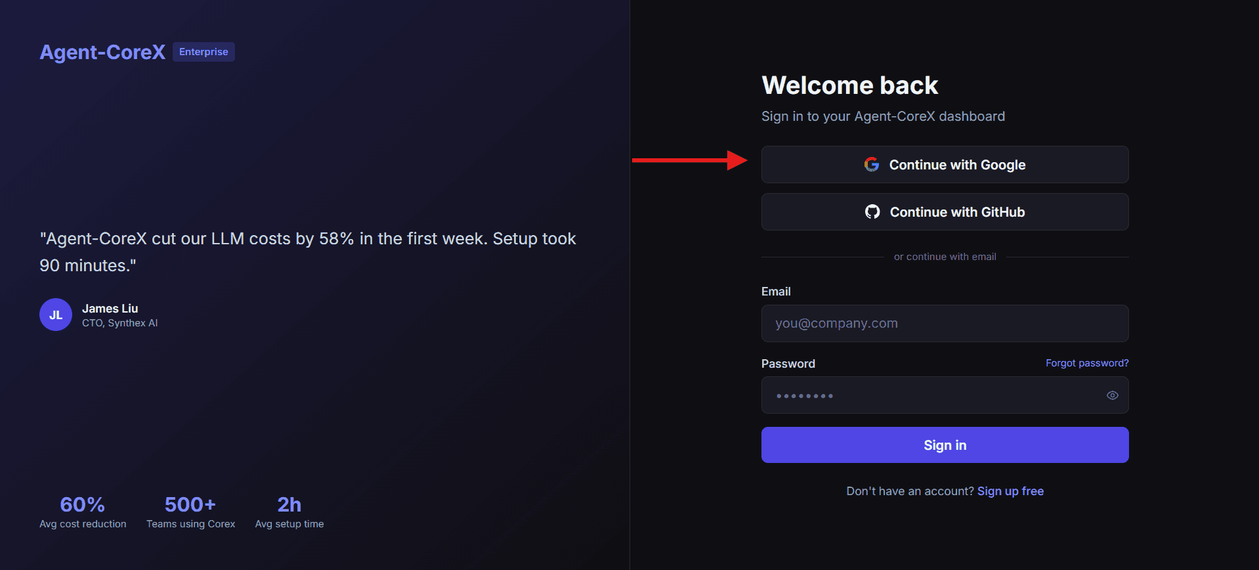
Task: Click the Enterprise badge
Action: pos(203,51)
